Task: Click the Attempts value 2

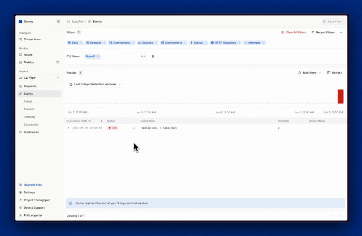Action: tap(279, 128)
